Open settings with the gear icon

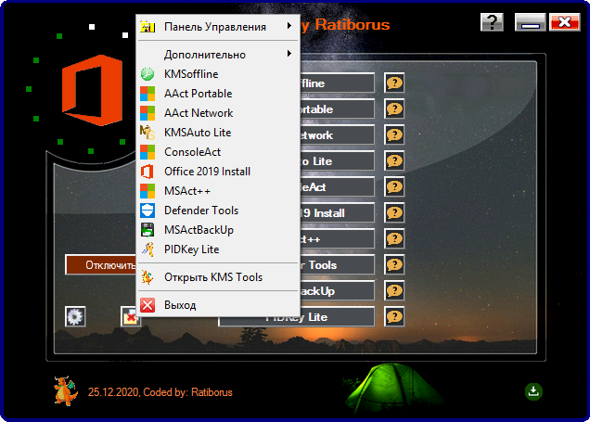pyautogui.click(x=75, y=316)
